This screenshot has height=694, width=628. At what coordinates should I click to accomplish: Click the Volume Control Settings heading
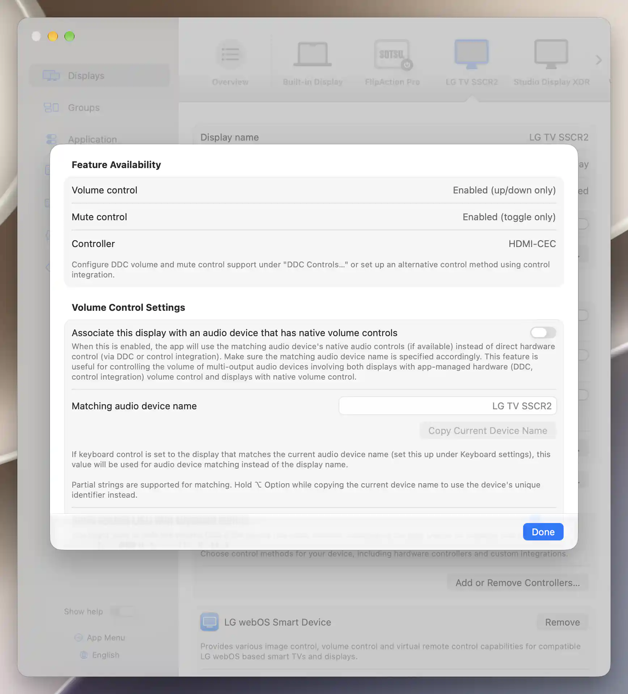click(128, 307)
